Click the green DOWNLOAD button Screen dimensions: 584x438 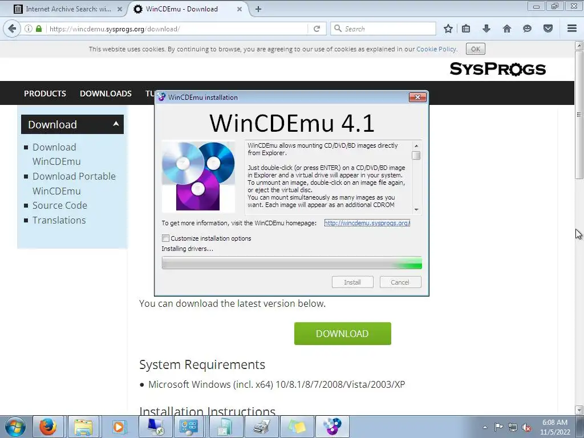[x=343, y=333]
